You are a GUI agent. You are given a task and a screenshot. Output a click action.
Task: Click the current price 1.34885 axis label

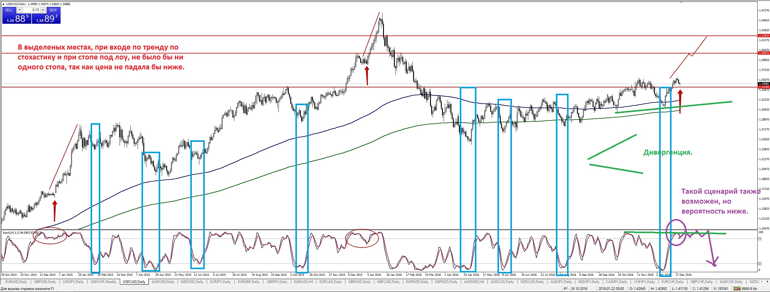pyautogui.click(x=764, y=84)
